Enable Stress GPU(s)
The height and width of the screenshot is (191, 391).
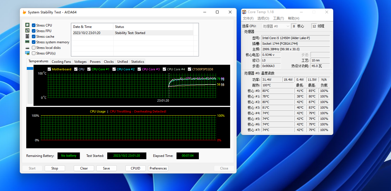(x=34, y=53)
